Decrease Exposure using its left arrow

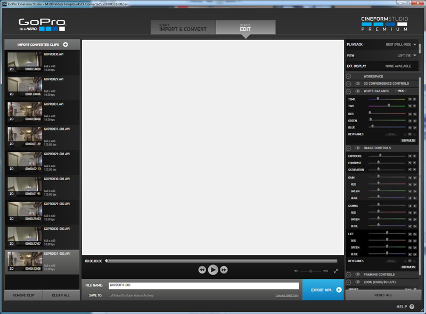click(x=409, y=156)
